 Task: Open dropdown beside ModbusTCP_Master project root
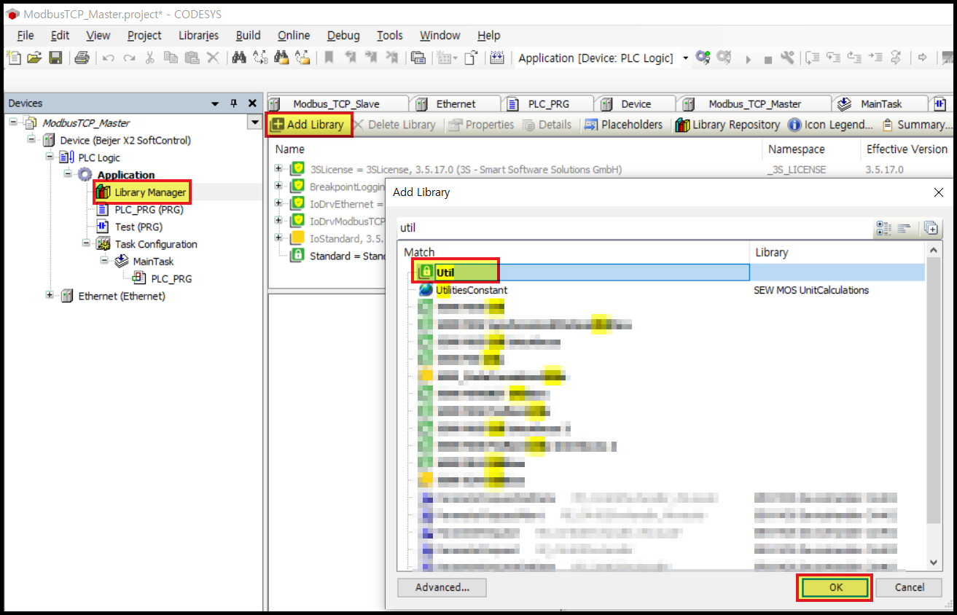click(254, 122)
